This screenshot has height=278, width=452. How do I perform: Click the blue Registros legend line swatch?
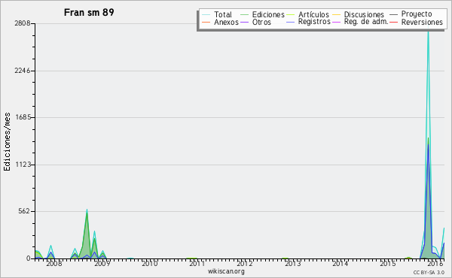290,22
